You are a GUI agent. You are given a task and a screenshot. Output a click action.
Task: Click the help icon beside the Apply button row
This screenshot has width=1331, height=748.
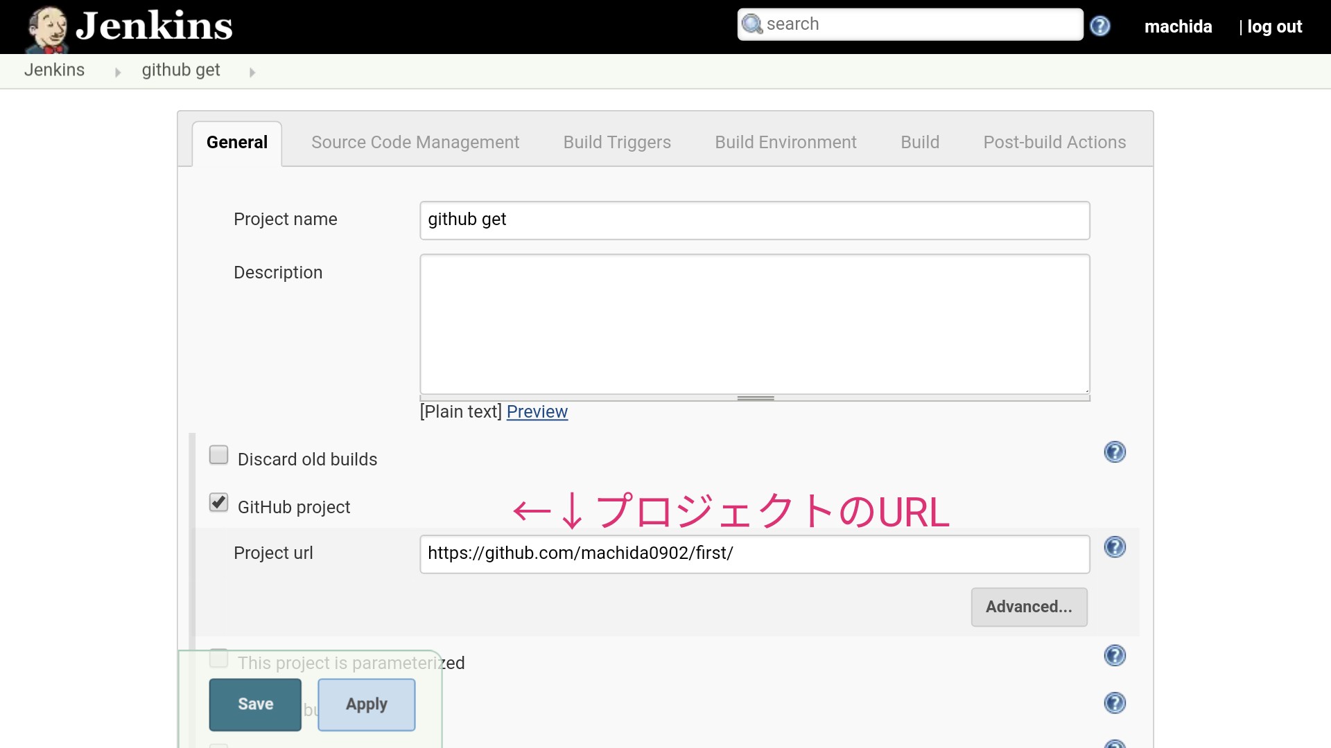(1115, 703)
